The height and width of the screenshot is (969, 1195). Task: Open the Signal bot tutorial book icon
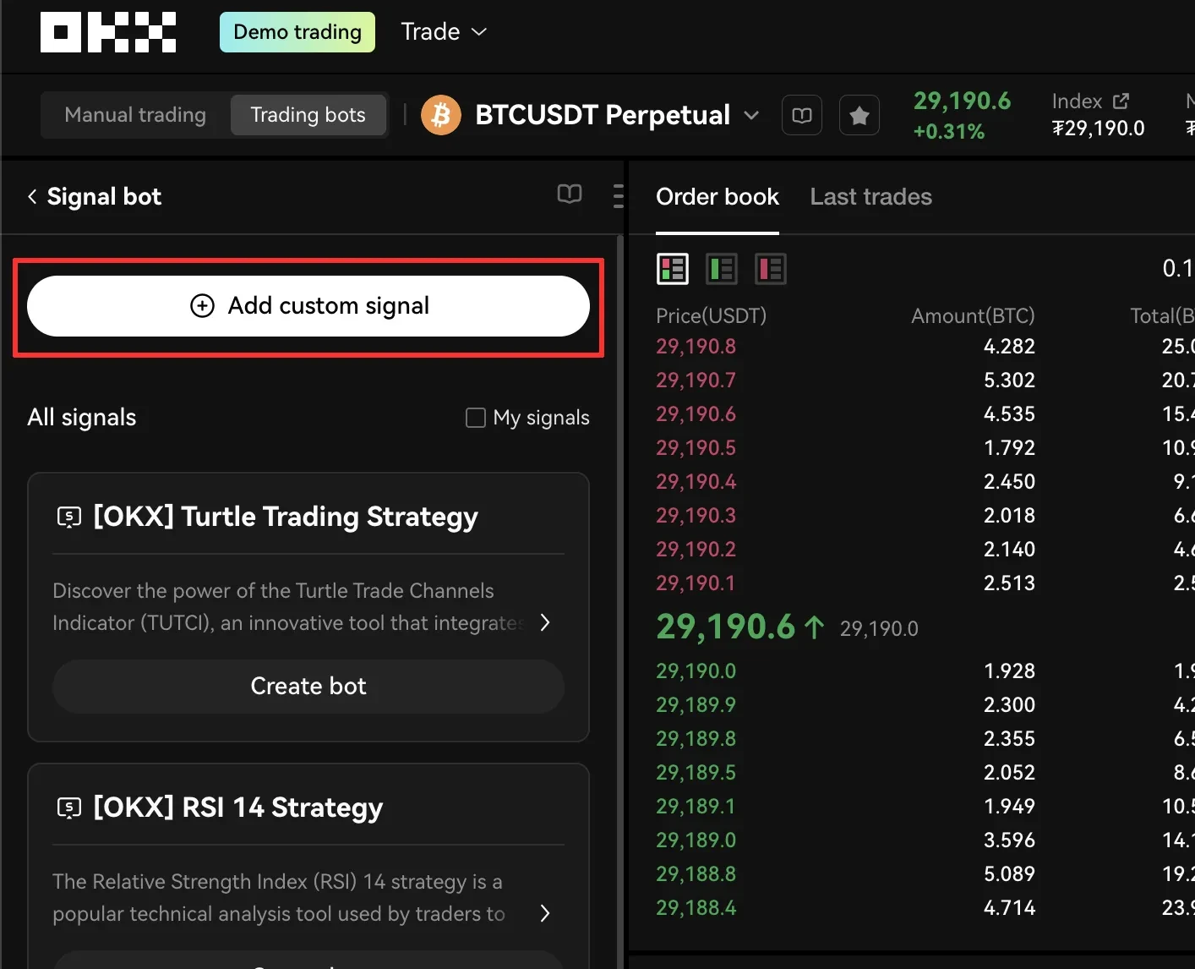[x=569, y=194]
